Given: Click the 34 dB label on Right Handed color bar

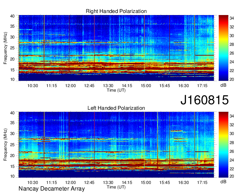Looking at the screenshot, I should point(232,18).
